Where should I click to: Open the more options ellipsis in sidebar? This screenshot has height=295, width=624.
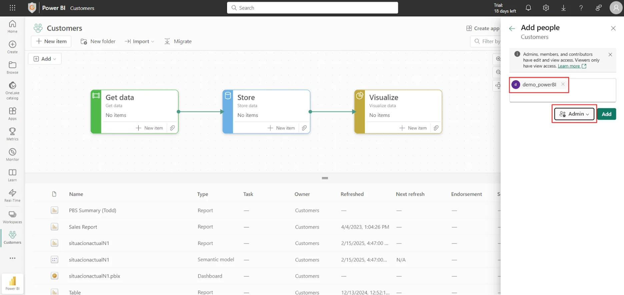click(12, 258)
